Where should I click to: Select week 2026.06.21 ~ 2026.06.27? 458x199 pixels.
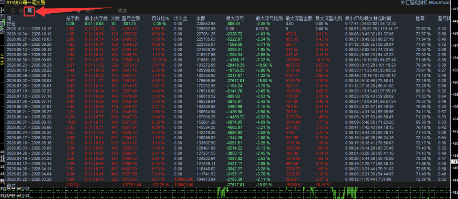click(29, 111)
